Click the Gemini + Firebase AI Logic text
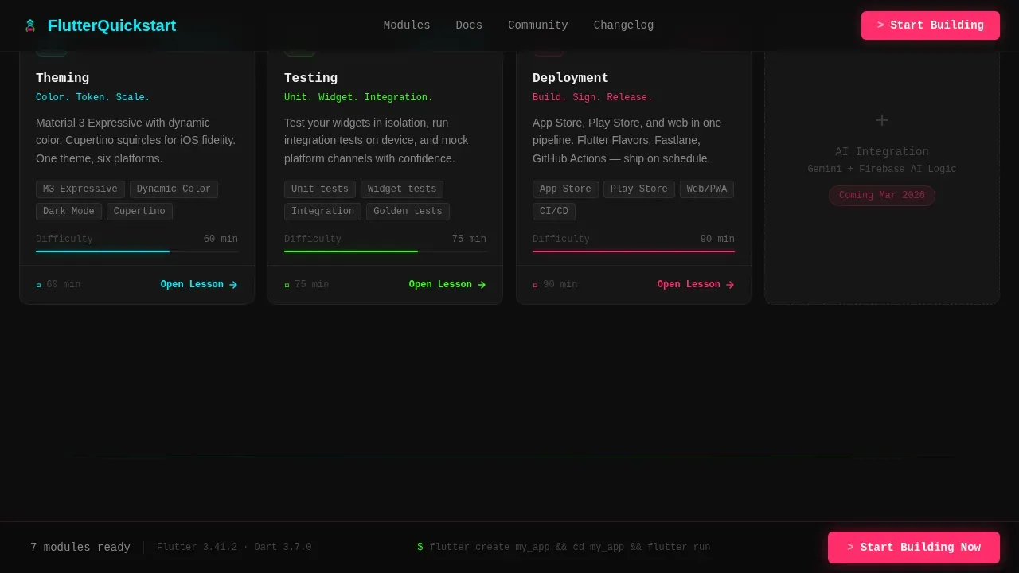Screen dimensions: 1019x573 click(x=882, y=170)
